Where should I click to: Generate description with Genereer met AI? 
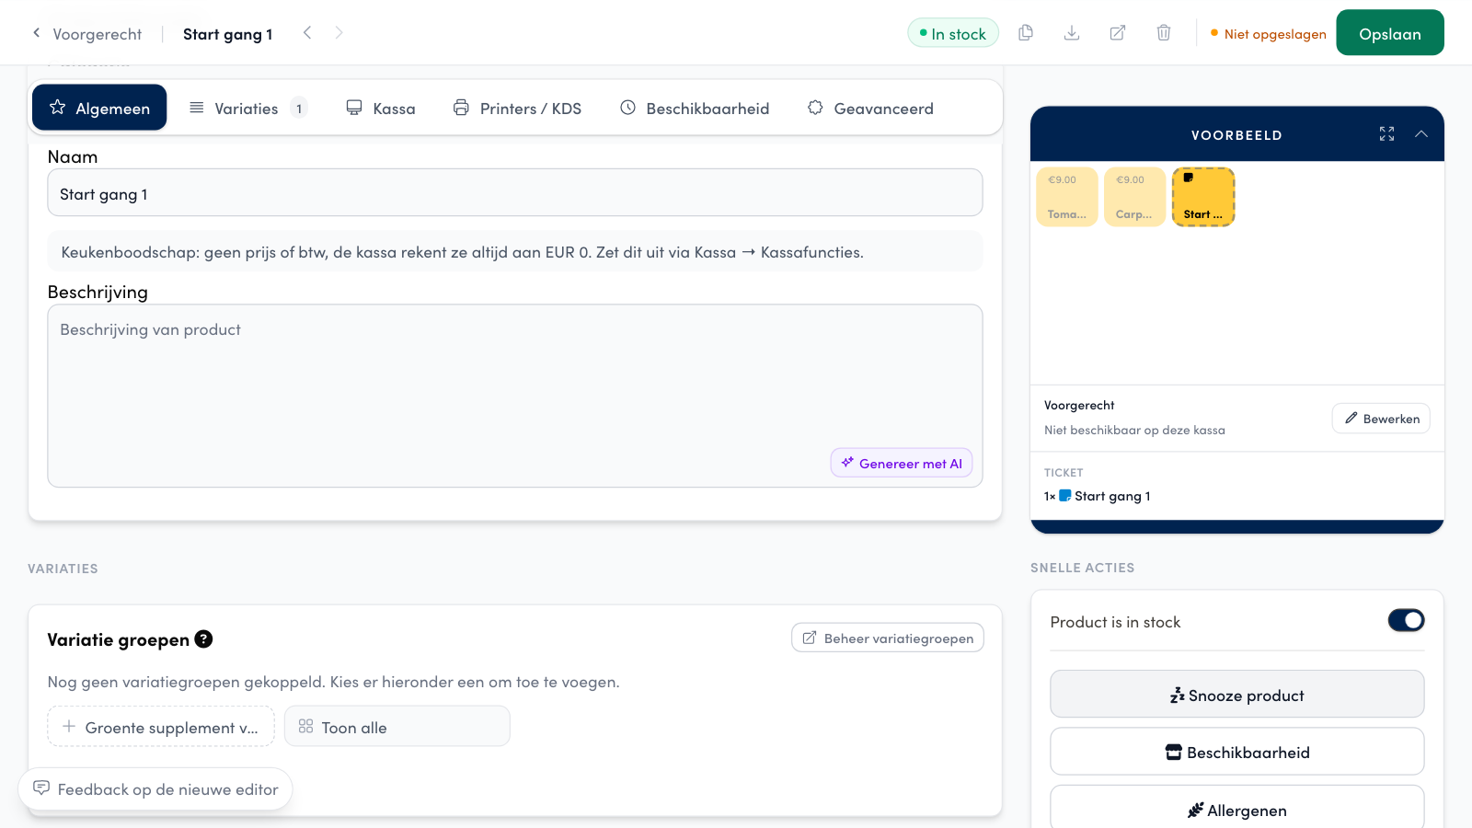tap(902, 463)
